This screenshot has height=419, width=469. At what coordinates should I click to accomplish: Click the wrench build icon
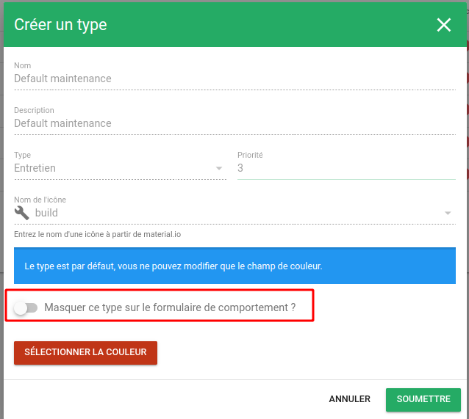click(22, 213)
